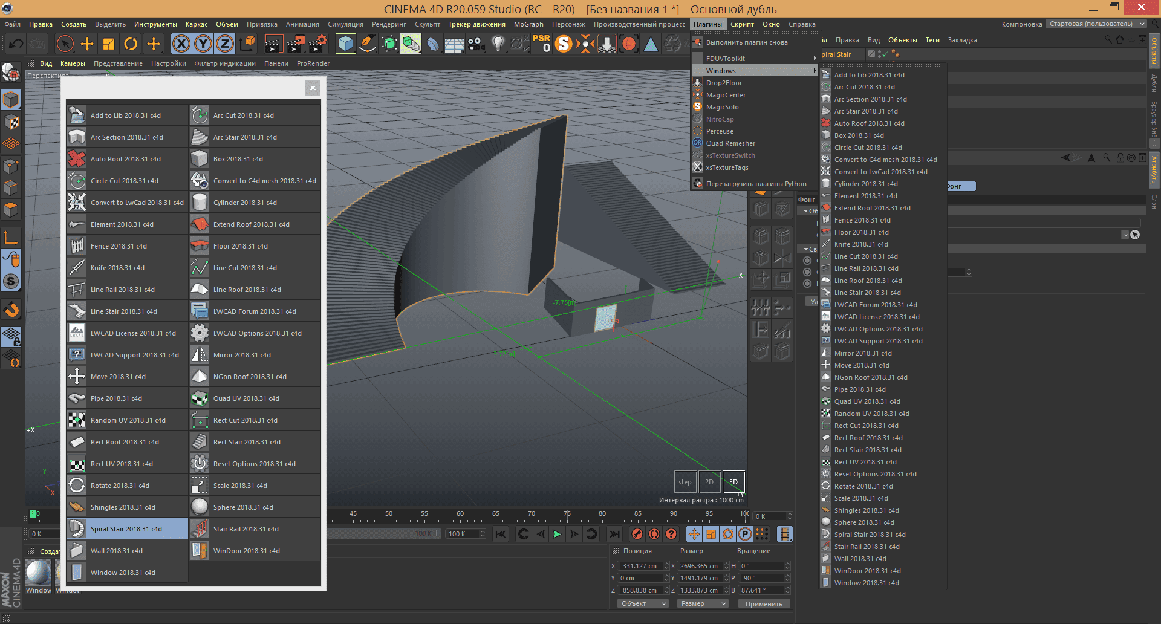Click MagicCenter in Plugins menu
Screen dimensions: 1161x624
755,95
